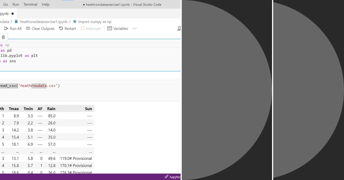Viewport: 344px width, 180px height.
Task: Open the Run menu
Action: pyautogui.click(x=15, y=4)
